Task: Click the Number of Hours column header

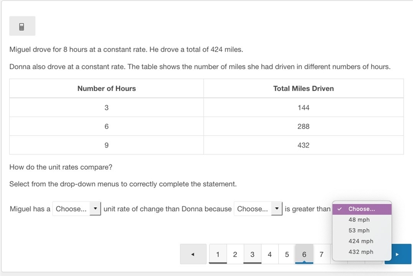Action: [x=107, y=88]
